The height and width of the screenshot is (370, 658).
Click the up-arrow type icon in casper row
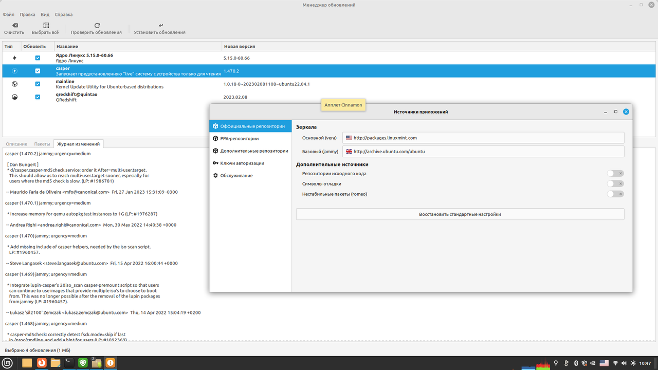(x=14, y=70)
